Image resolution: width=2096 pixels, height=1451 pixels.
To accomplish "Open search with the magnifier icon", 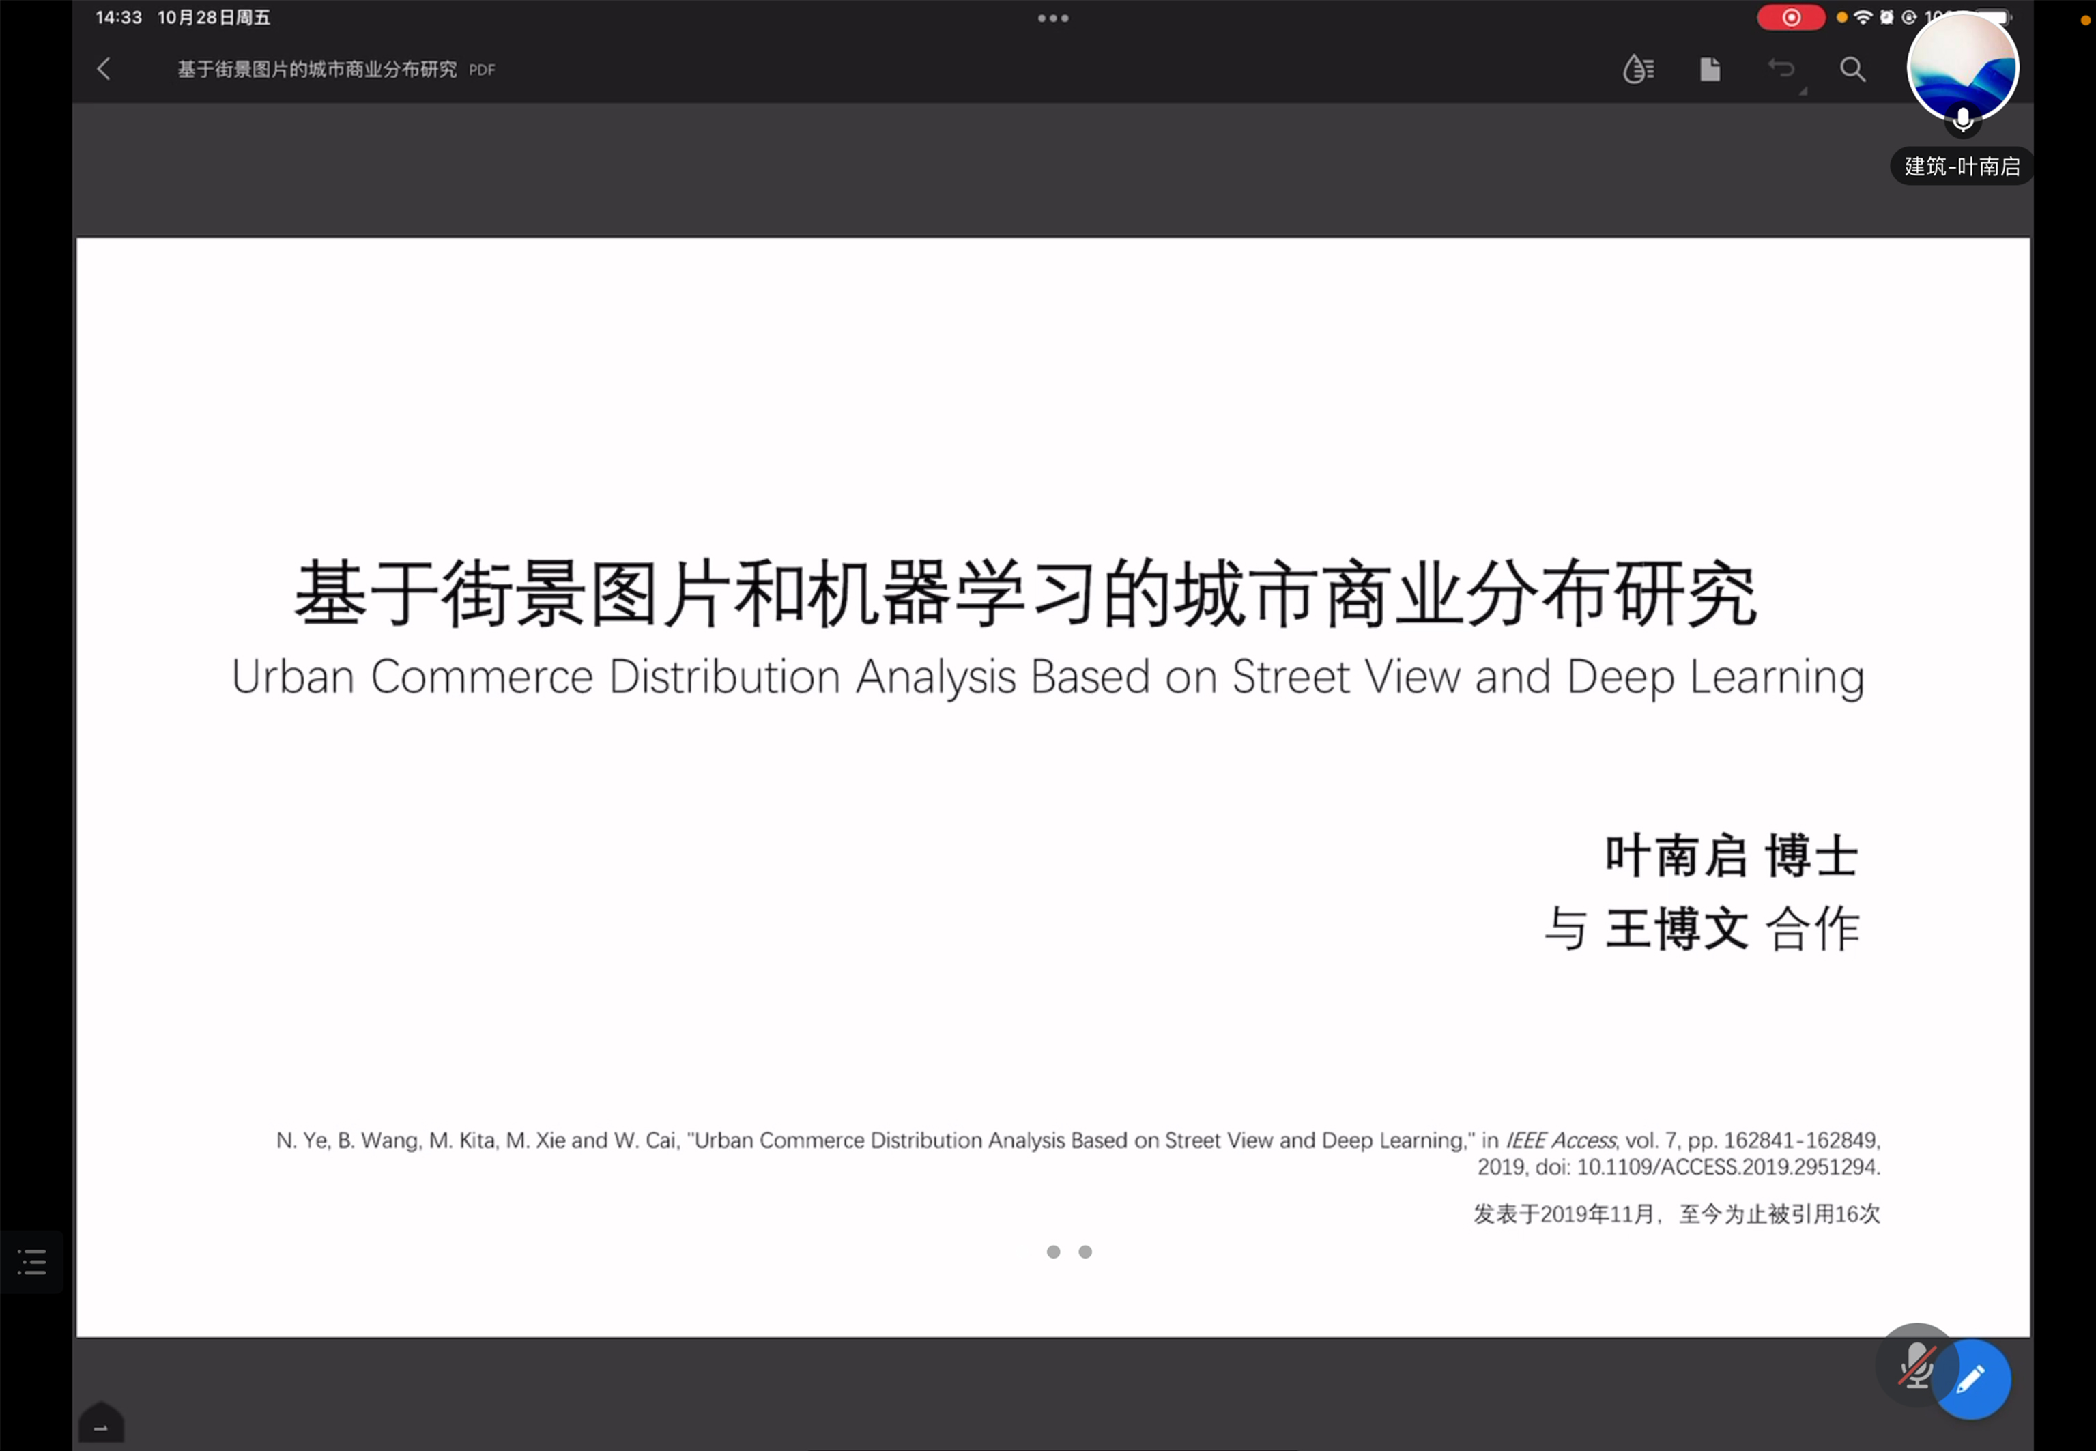I will 1852,69.
